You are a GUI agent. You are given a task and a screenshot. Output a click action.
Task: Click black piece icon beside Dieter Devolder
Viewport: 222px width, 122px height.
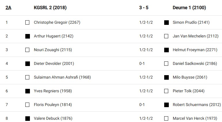click(x=27, y=64)
